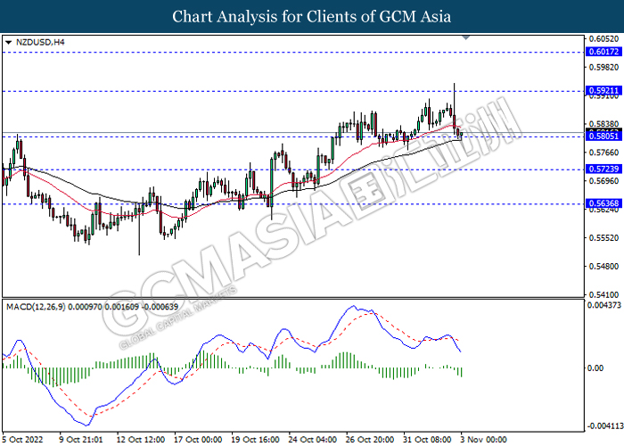Click the 17 Oct 00:00 time label
This screenshot has height=446, width=624.
198,440
